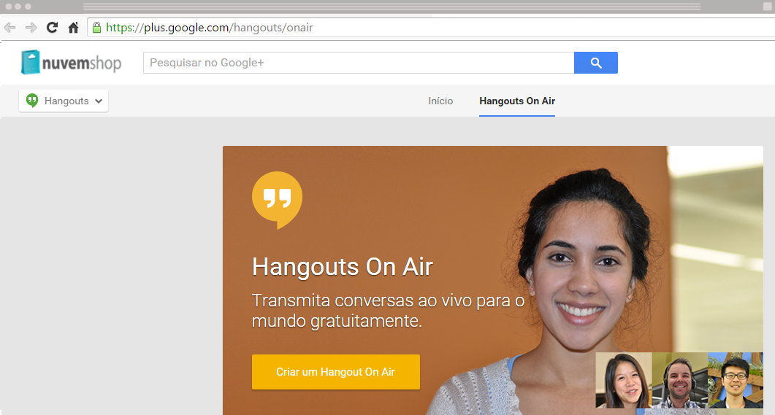Screen dimensions: 775x415
Task: Open the thumbnail of the man wearing headset
Action: 679,380
